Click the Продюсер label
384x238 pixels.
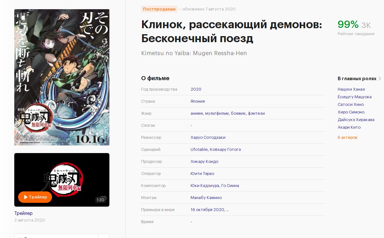(152, 162)
